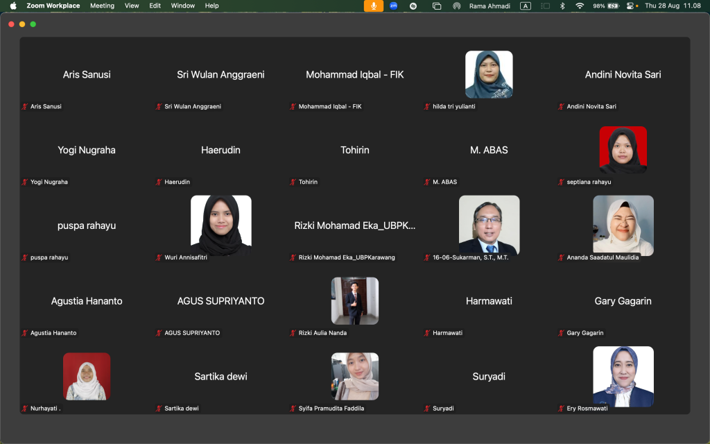Open the Wi-Fi status icon
Screen dimensions: 710x444
coord(580,6)
